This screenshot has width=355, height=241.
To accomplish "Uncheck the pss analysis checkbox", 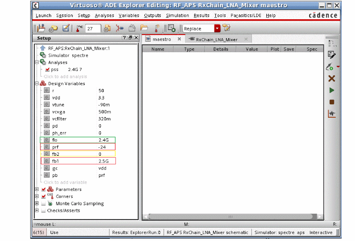I will click(48, 70).
